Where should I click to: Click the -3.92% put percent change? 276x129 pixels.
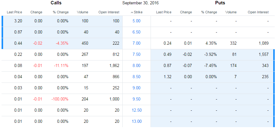210,55
